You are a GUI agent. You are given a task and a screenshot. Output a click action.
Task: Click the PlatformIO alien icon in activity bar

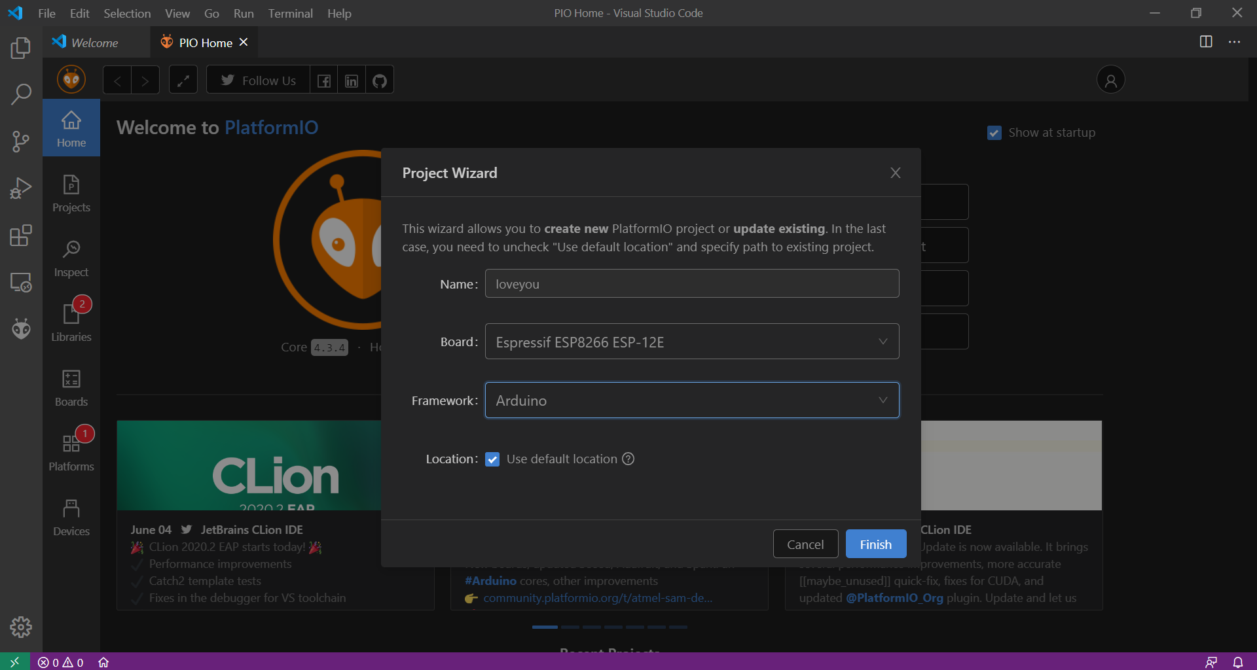pos(21,328)
